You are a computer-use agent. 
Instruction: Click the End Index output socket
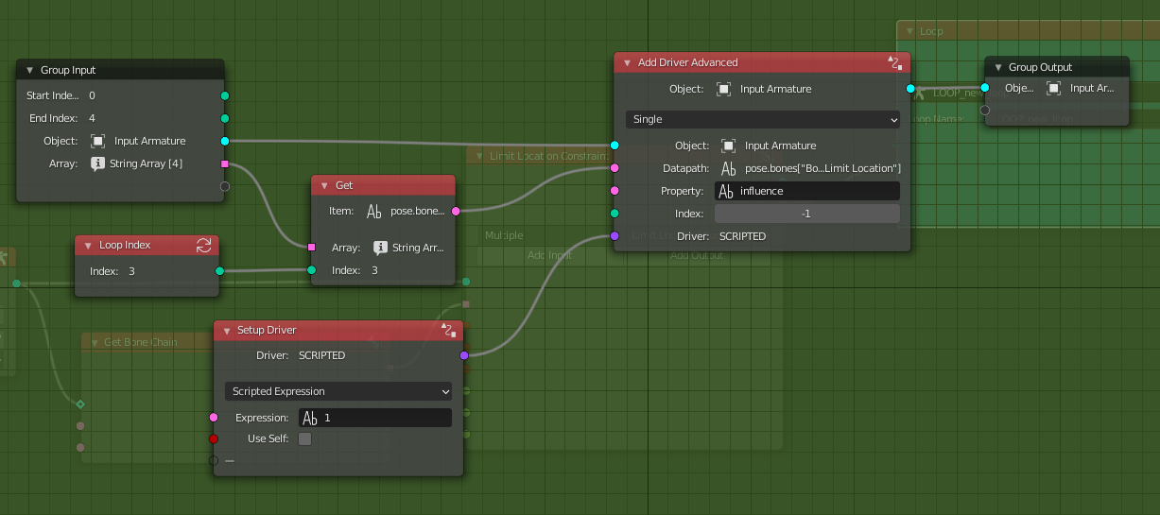coord(225,118)
